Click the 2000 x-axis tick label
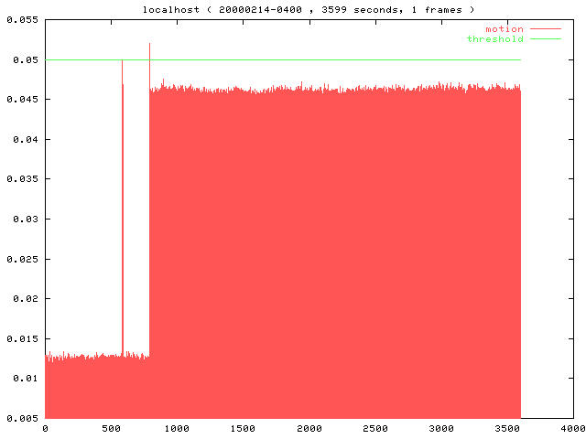The image size is (586, 439). coord(309,428)
